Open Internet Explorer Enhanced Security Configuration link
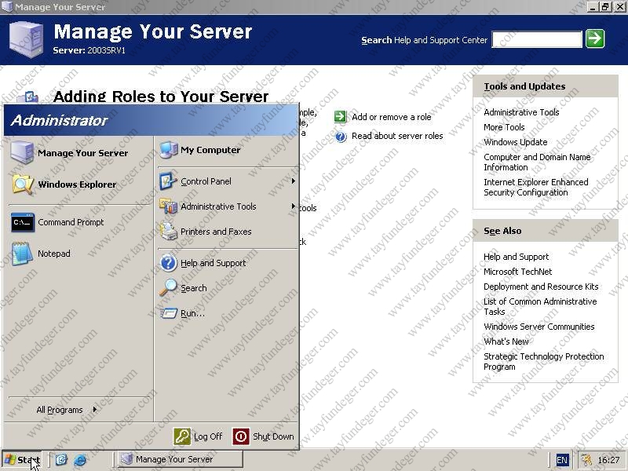This screenshot has width=628, height=471. (x=536, y=187)
